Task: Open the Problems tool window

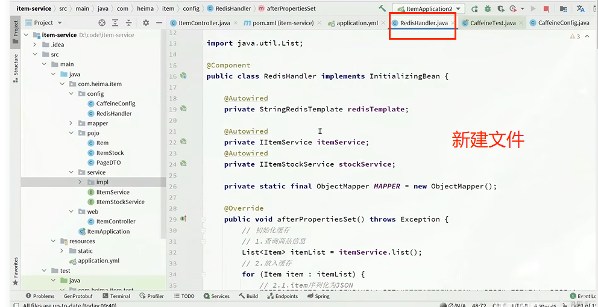Action: click(x=40, y=296)
